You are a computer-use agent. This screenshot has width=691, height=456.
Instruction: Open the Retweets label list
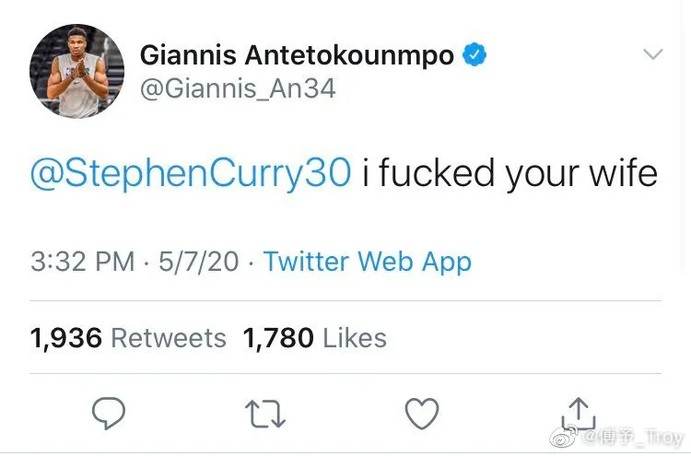(x=169, y=338)
